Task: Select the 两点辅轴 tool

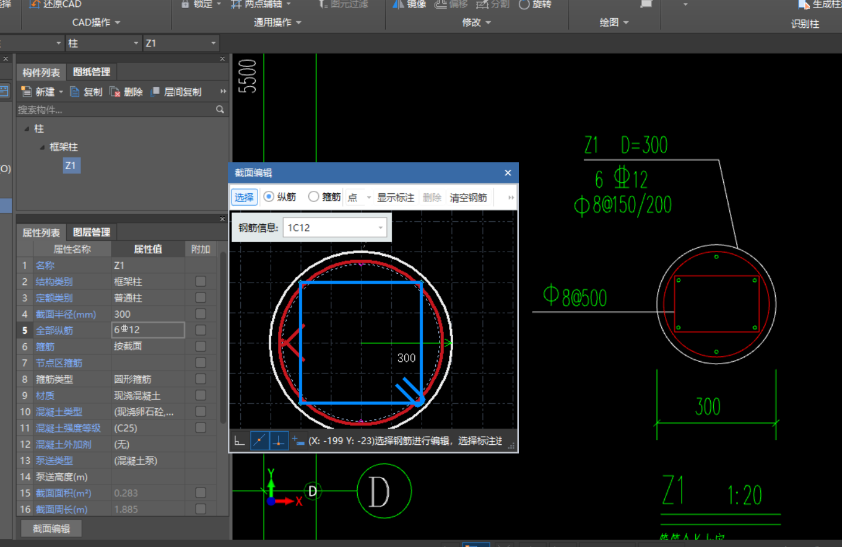Action: [261, 4]
